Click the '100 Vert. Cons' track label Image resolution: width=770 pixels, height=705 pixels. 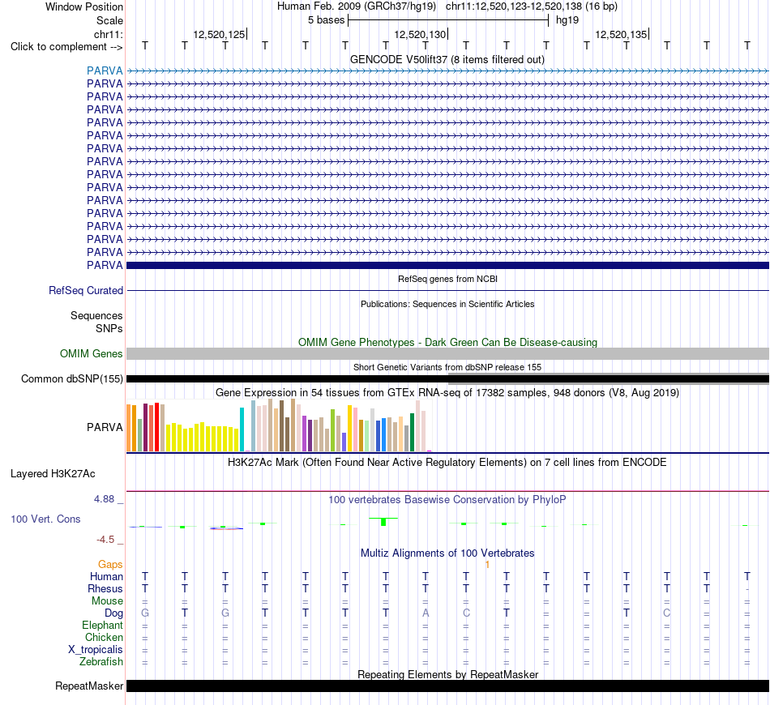tap(45, 519)
